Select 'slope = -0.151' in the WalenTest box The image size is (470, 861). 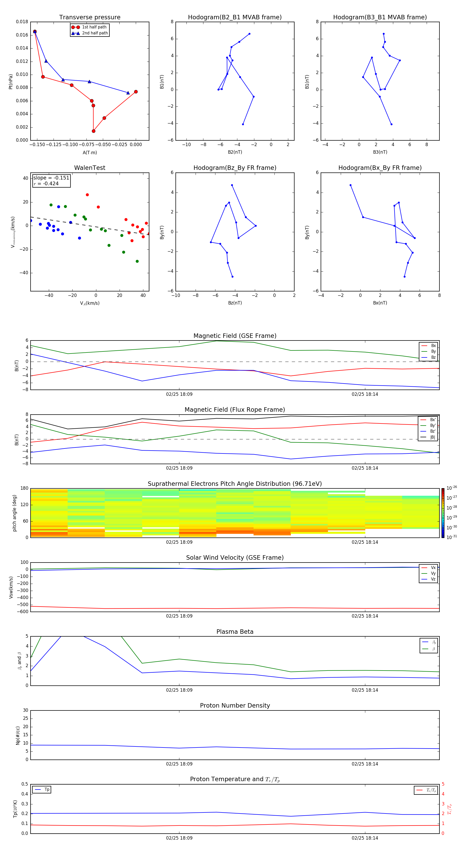pos(51,178)
